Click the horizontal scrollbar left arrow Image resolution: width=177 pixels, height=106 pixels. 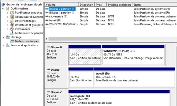point(47,39)
